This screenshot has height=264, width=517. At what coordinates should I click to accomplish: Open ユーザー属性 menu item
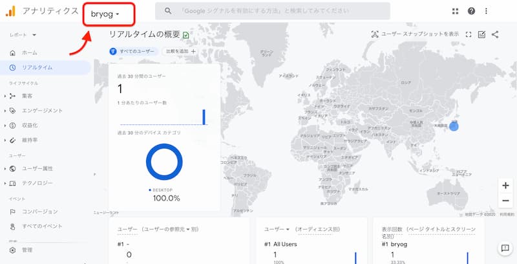click(x=37, y=169)
